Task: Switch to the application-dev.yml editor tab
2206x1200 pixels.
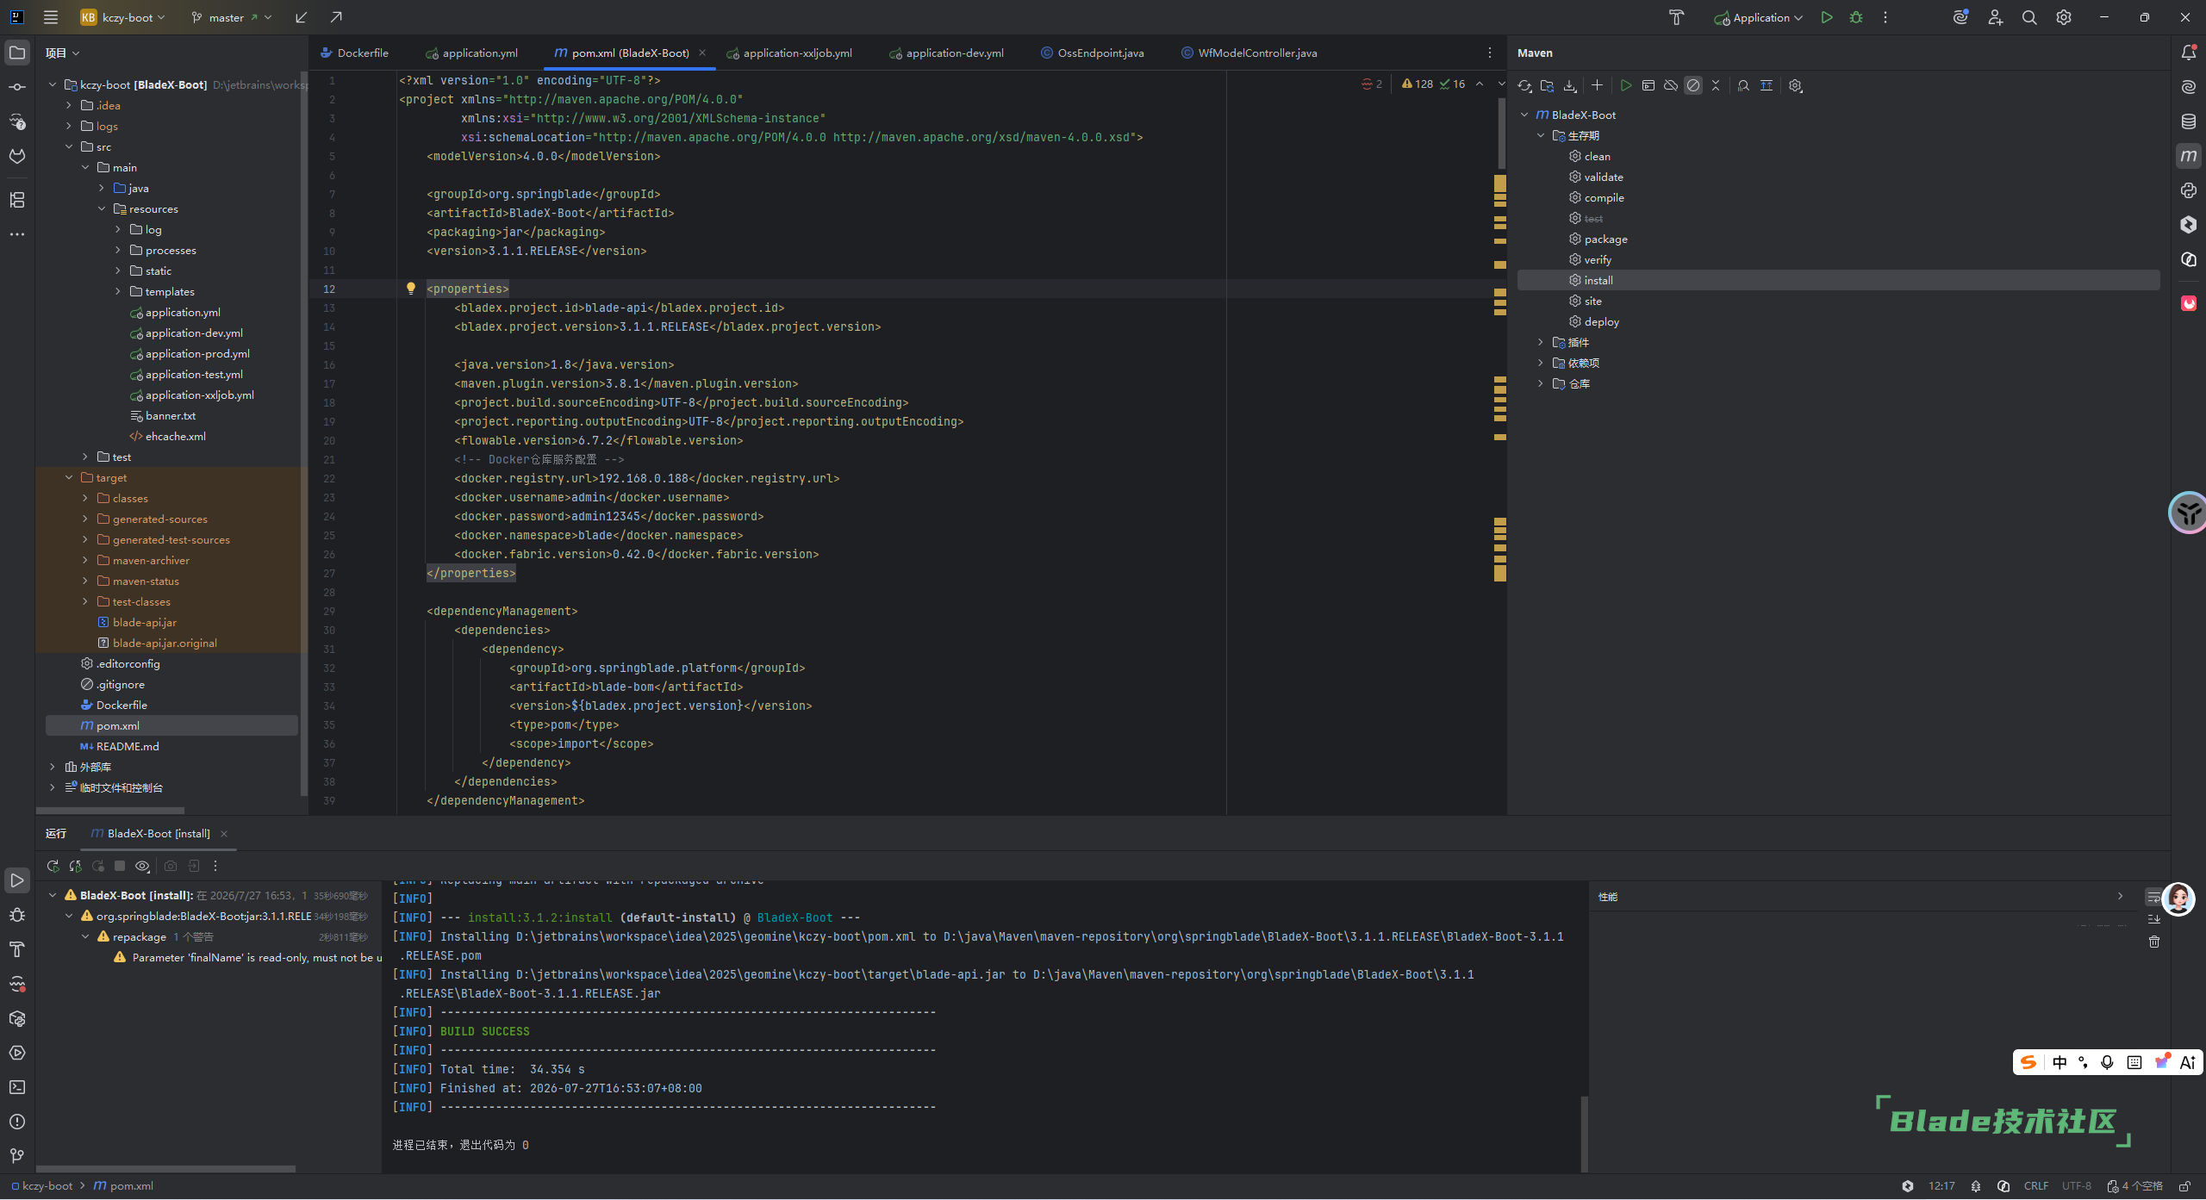Action: point(946,53)
